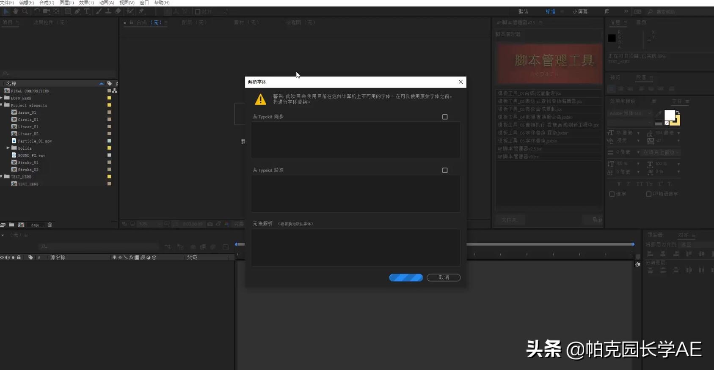Open the File menu
Screen dimensions: 714x370
[x=7, y=3]
